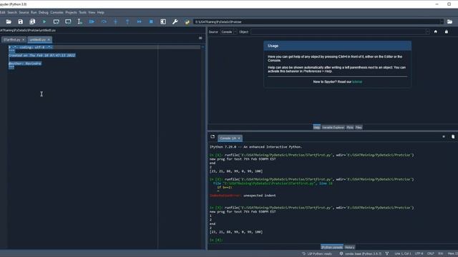This screenshot has height=257, width=458.
Task: Open the console tab browse icon
Action: tap(213, 136)
